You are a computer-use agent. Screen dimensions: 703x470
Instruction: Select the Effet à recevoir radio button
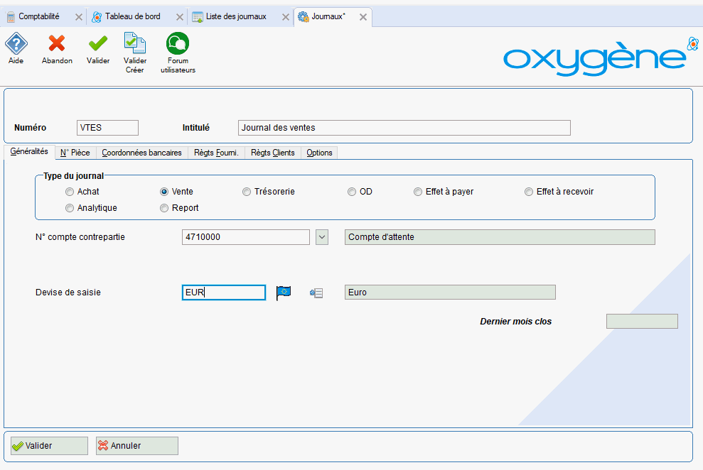(x=529, y=192)
